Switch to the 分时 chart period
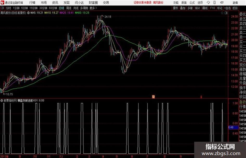 click(8, 8)
